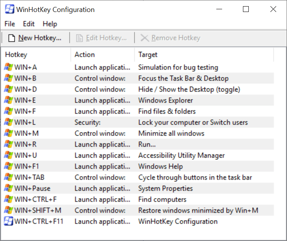Select 'Hide / Show the Desktop (toggle)' target
The height and width of the screenshot is (241, 287).
tap(189, 89)
